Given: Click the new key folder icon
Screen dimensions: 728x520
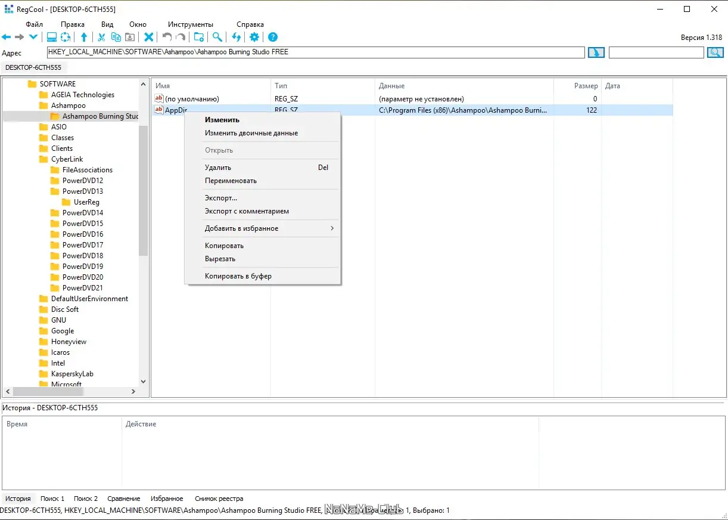Looking at the screenshot, I should pyautogui.click(x=199, y=37).
